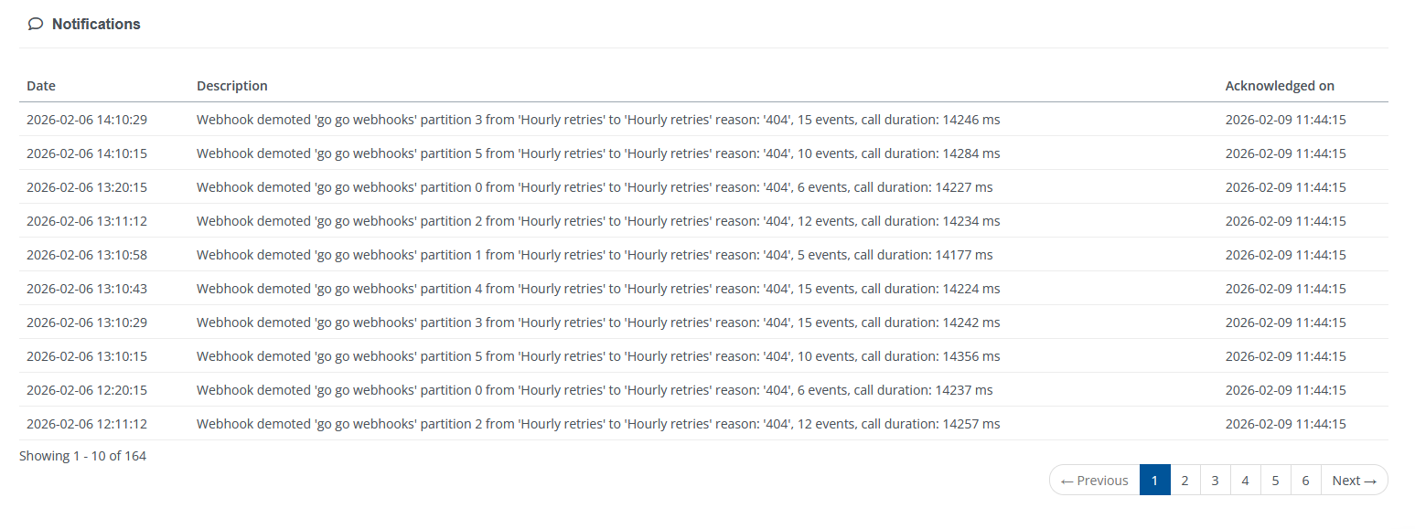The height and width of the screenshot is (529, 1415).
Task: Click the Acknowledged on column header
Action: click(1280, 86)
